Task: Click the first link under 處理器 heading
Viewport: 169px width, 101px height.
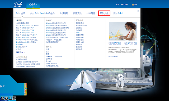Action: (x=22, y=23)
